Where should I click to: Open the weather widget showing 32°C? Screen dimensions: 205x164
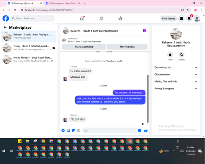164,151
